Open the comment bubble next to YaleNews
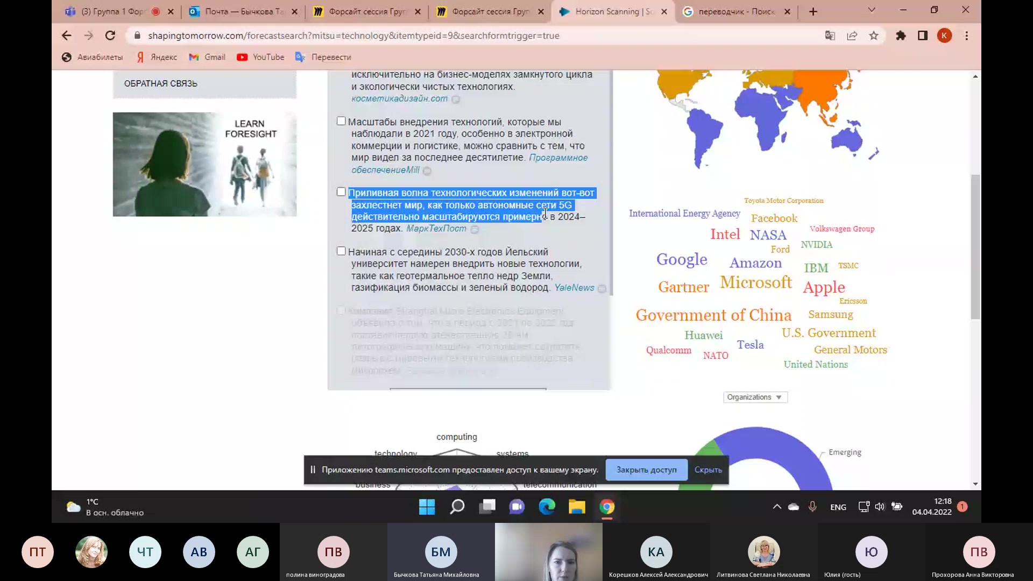Image resolution: width=1033 pixels, height=581 pixels. click(602, 289)
